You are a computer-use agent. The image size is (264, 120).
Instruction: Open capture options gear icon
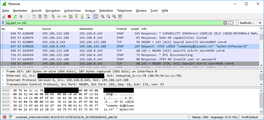point(21,16)
